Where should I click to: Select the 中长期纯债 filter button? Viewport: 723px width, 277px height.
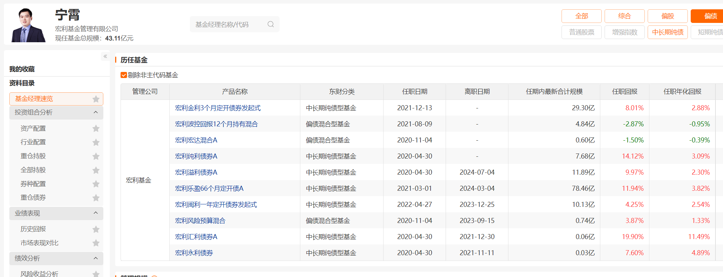667,32
